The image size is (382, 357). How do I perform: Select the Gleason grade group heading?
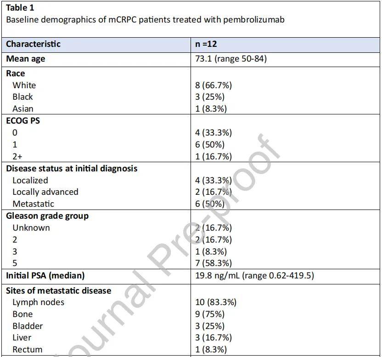(x=47, y=216)
